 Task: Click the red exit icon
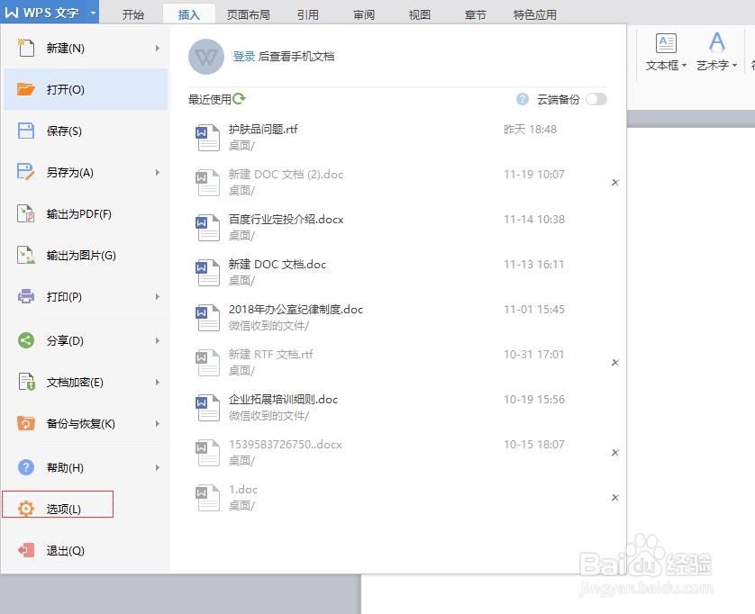26,550
